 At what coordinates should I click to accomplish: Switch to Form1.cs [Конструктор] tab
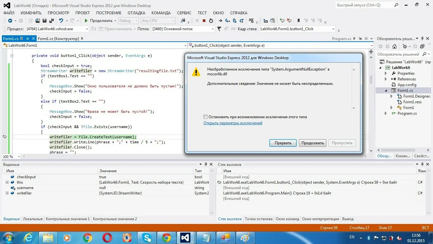coord(58,38)
